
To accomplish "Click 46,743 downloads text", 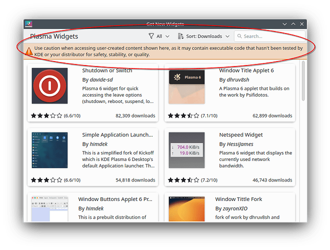I will [x=272, y=180].
